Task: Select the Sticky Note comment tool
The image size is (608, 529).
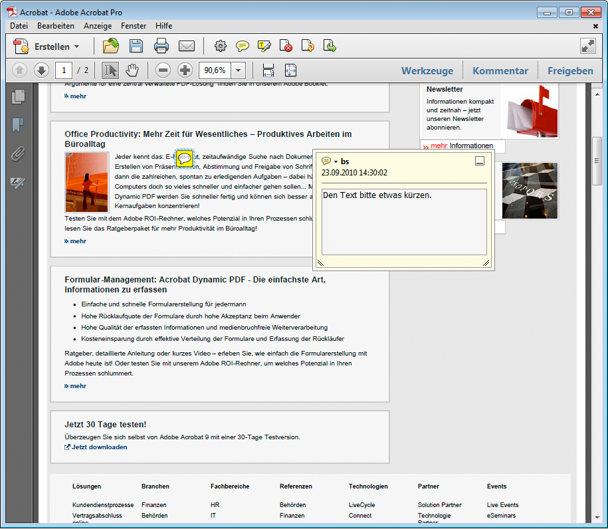Action: [x=242, y=46]
